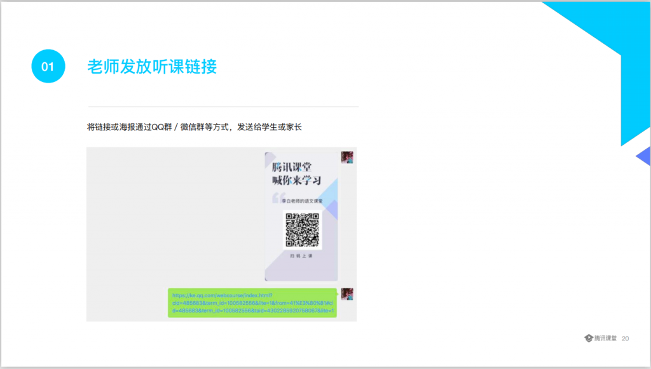Click the page number 20
This screenshot has height=369, width=651.
click(x=626, y=339)
